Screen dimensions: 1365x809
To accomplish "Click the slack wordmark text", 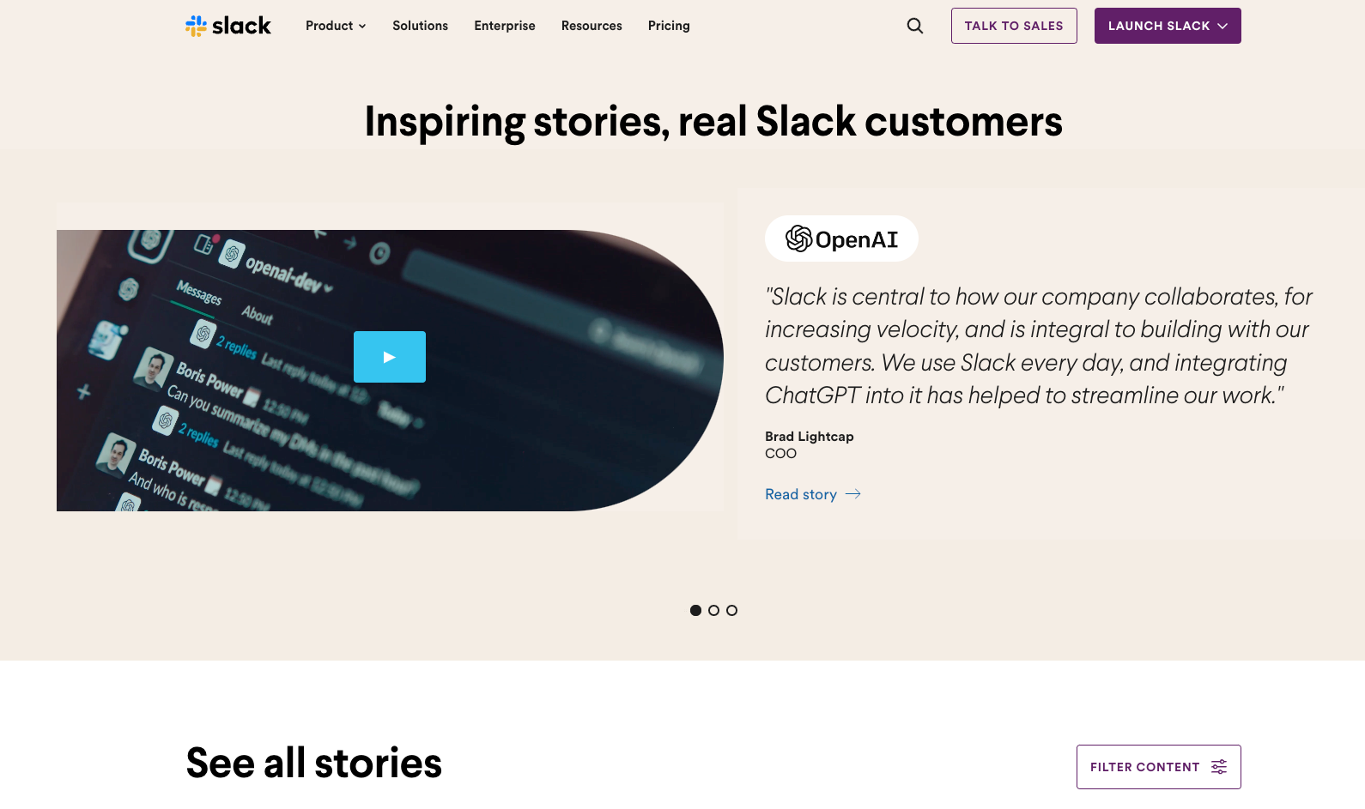I will pos(241,26).
